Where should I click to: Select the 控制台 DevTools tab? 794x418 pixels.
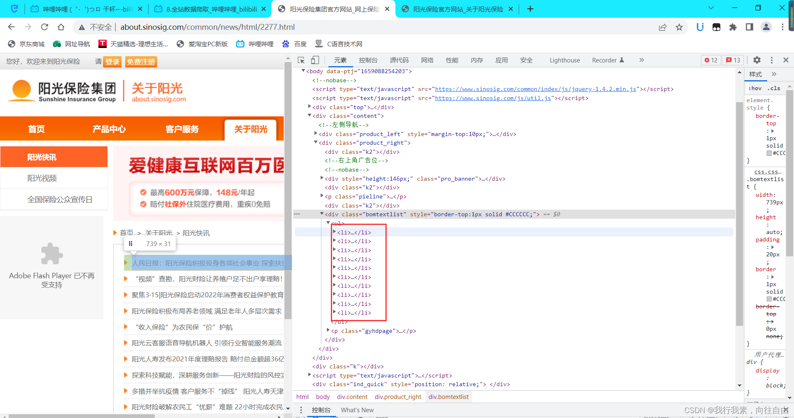click(x=368, y=60)
